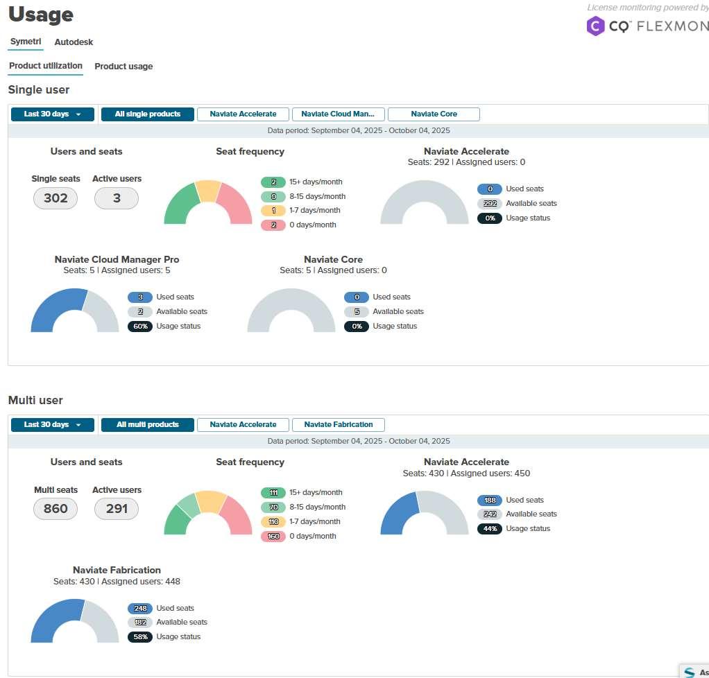Click multi user 8-15 days/month badge 70

pos(273,507)
